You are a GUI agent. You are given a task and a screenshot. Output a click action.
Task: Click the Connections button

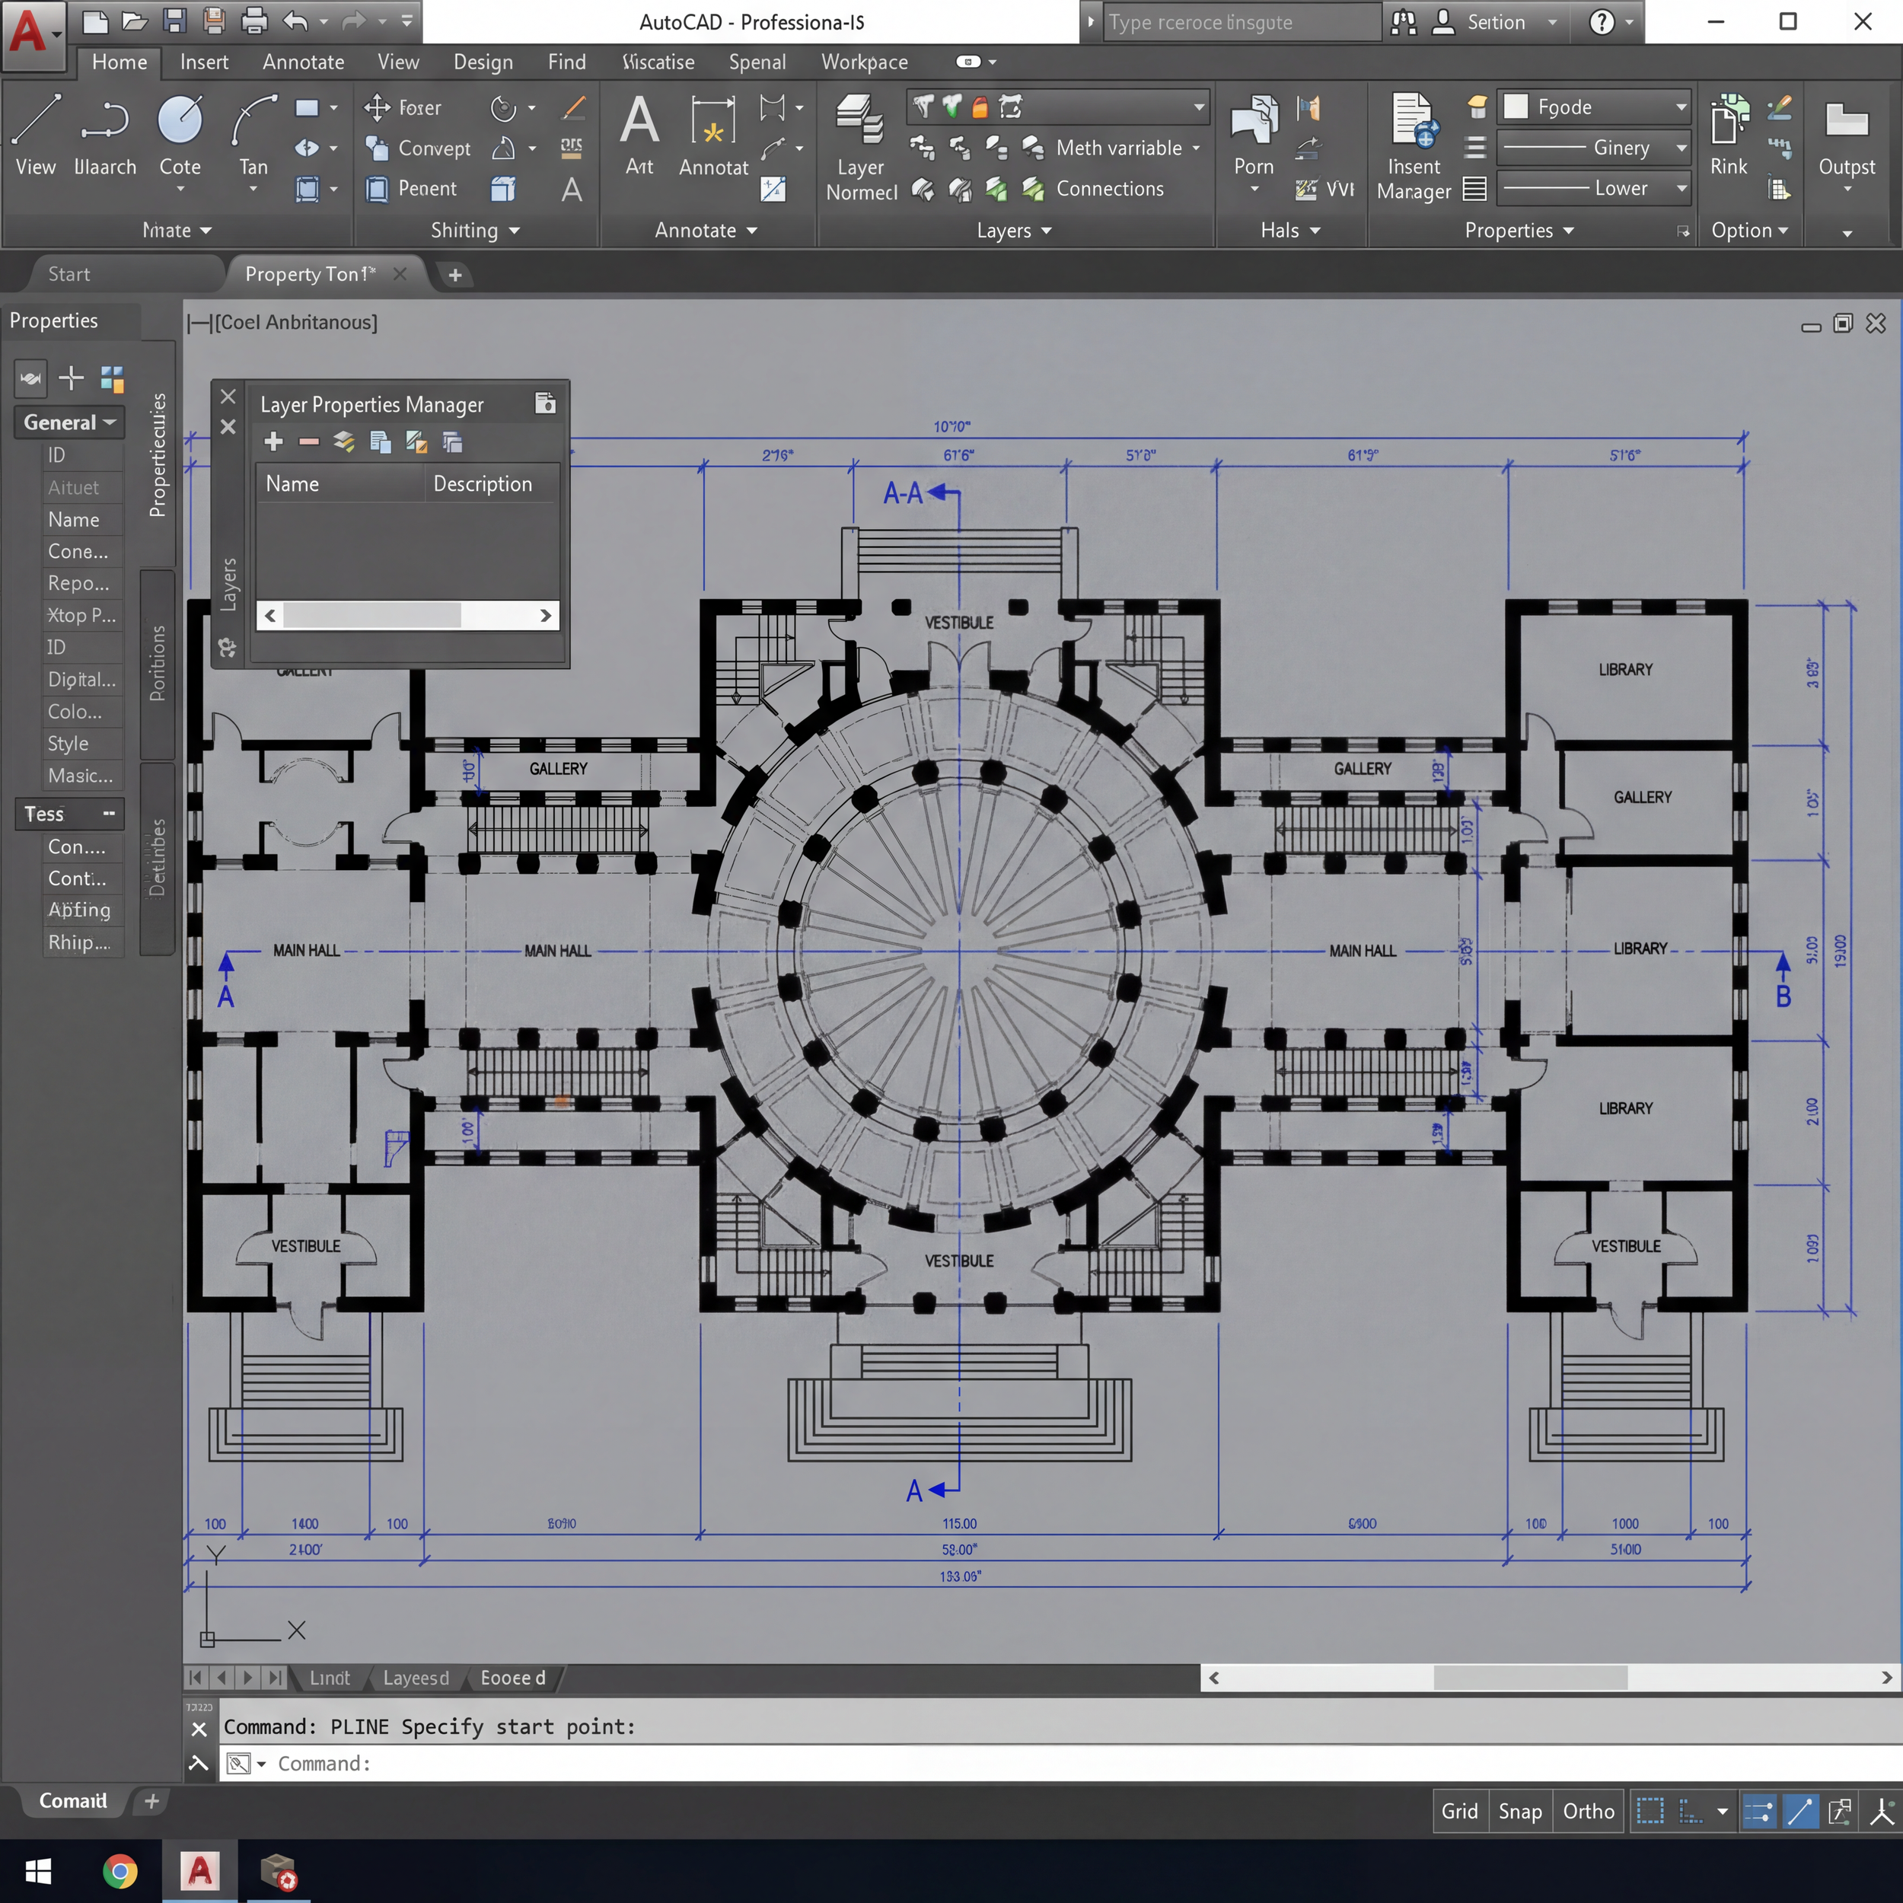coord(1108,188)
